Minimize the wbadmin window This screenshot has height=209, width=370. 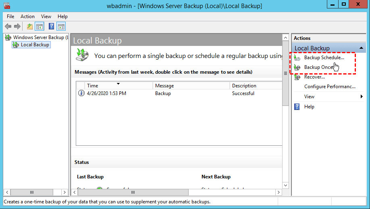click(x=333, y=4)
